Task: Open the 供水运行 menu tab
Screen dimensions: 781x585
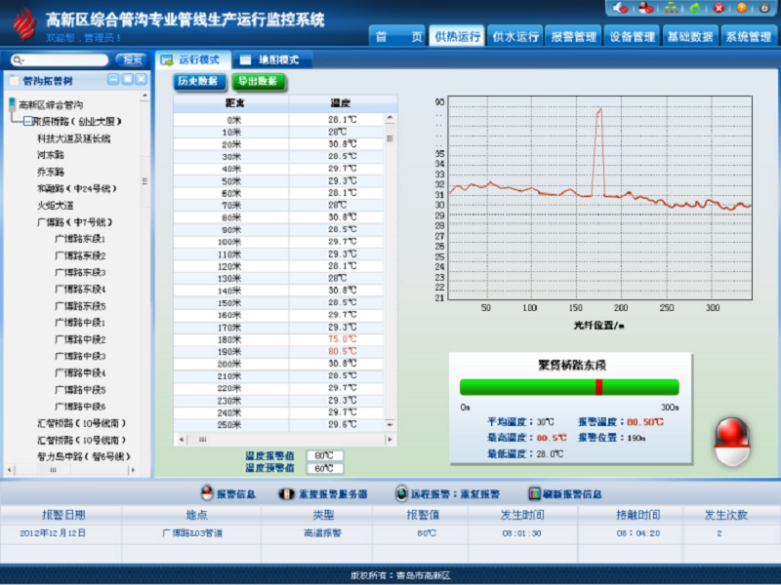Action: [514, 37]
